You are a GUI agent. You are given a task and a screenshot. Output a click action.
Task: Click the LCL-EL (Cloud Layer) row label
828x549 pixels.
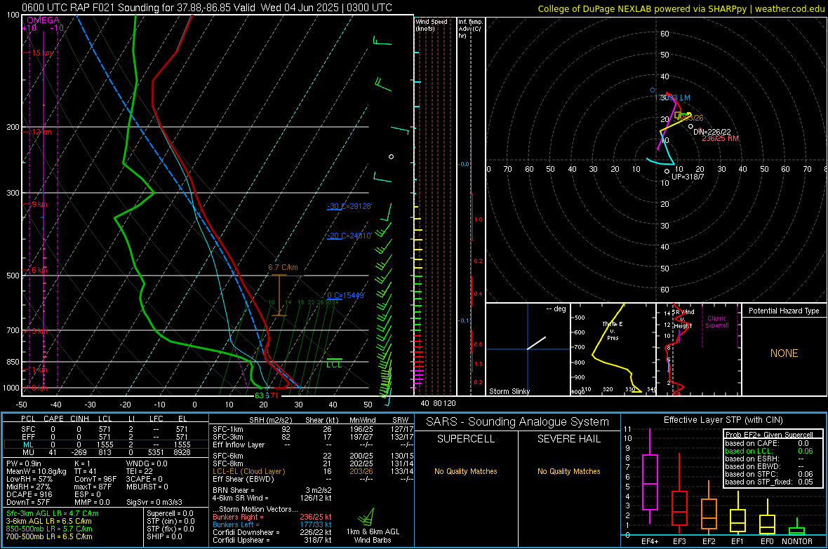pyautogui.click(x=248, y=471)
